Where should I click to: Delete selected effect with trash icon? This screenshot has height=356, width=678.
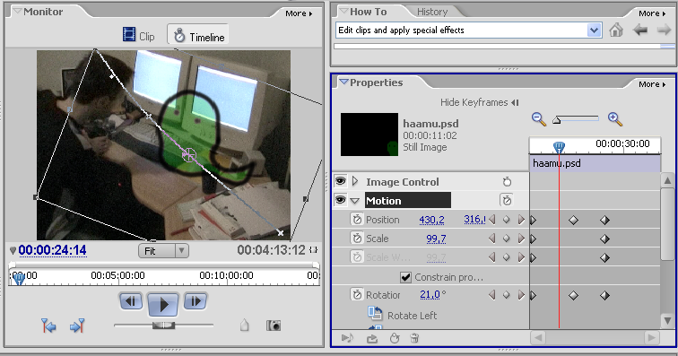coord(414,338)
